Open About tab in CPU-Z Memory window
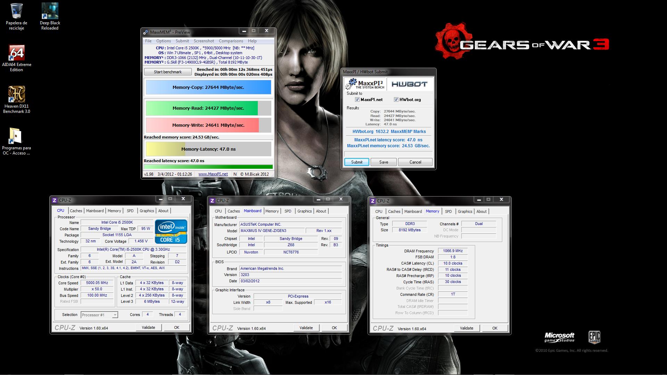667x375 pixels. [x=481, y=211]
